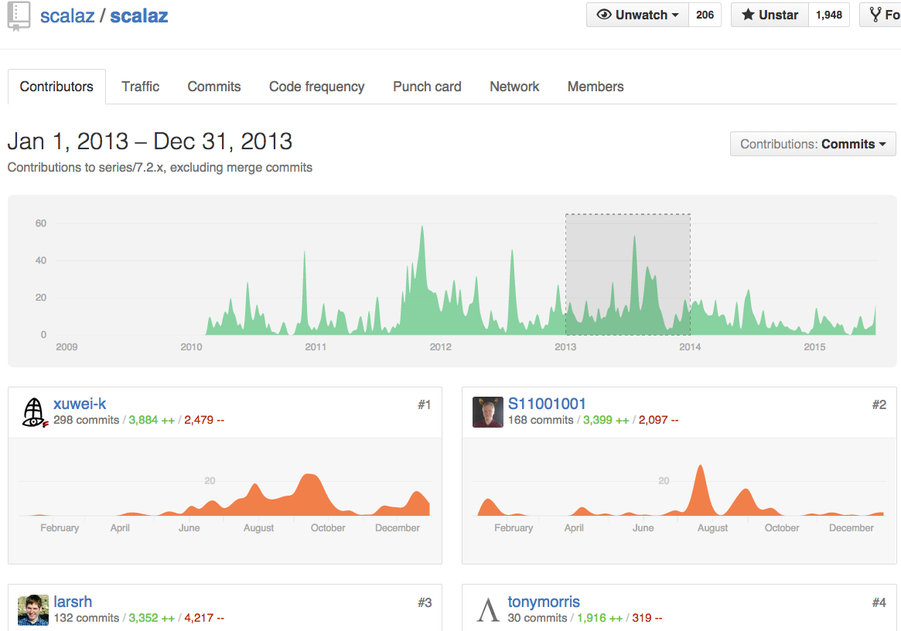Click the 2011 label on the timeline
Viewport: 901px width, 631px height.
coord(316,347)
